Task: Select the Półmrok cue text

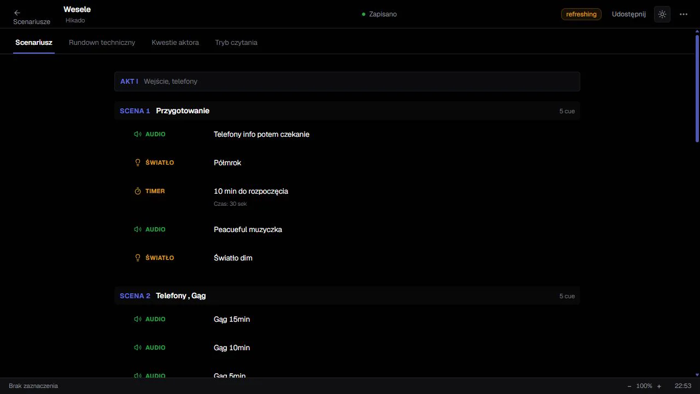Action: (x=227, y=163)
